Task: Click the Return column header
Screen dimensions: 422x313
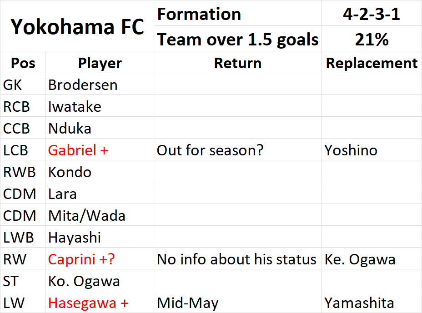Action: click(x=238, y=62)
